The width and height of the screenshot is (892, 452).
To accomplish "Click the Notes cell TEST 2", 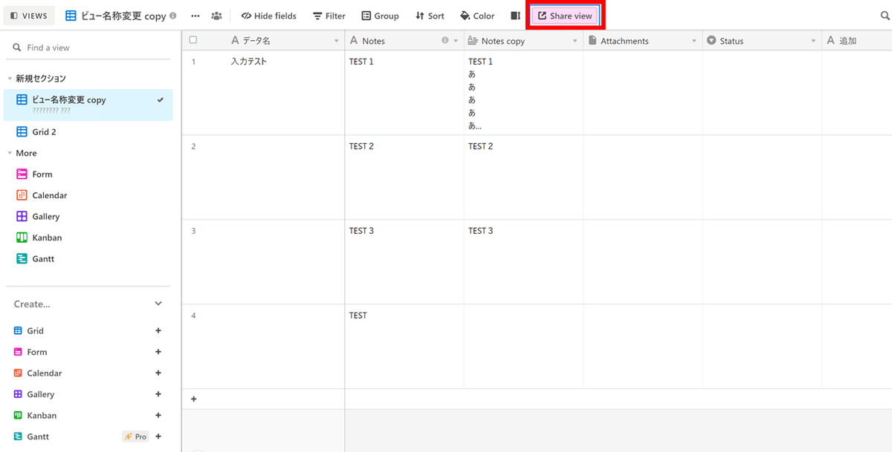I will [404, 177].
